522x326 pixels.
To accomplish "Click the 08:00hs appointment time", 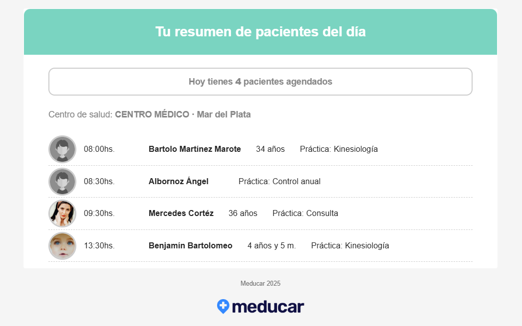I will click(99, 149).
